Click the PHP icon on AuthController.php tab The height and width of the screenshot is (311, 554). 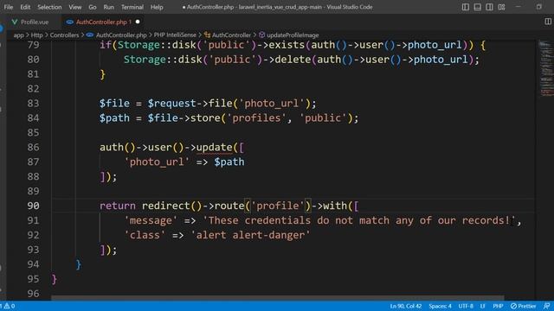click(x=69, y=22)
